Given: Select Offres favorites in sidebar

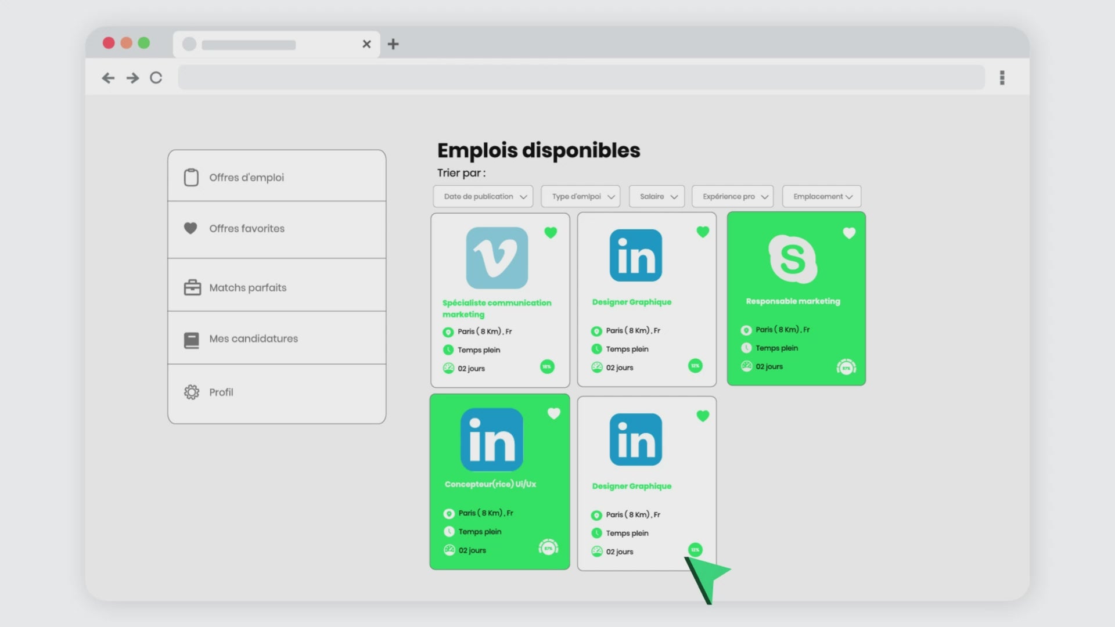Looking at the screenshot, I should [247, 229].
